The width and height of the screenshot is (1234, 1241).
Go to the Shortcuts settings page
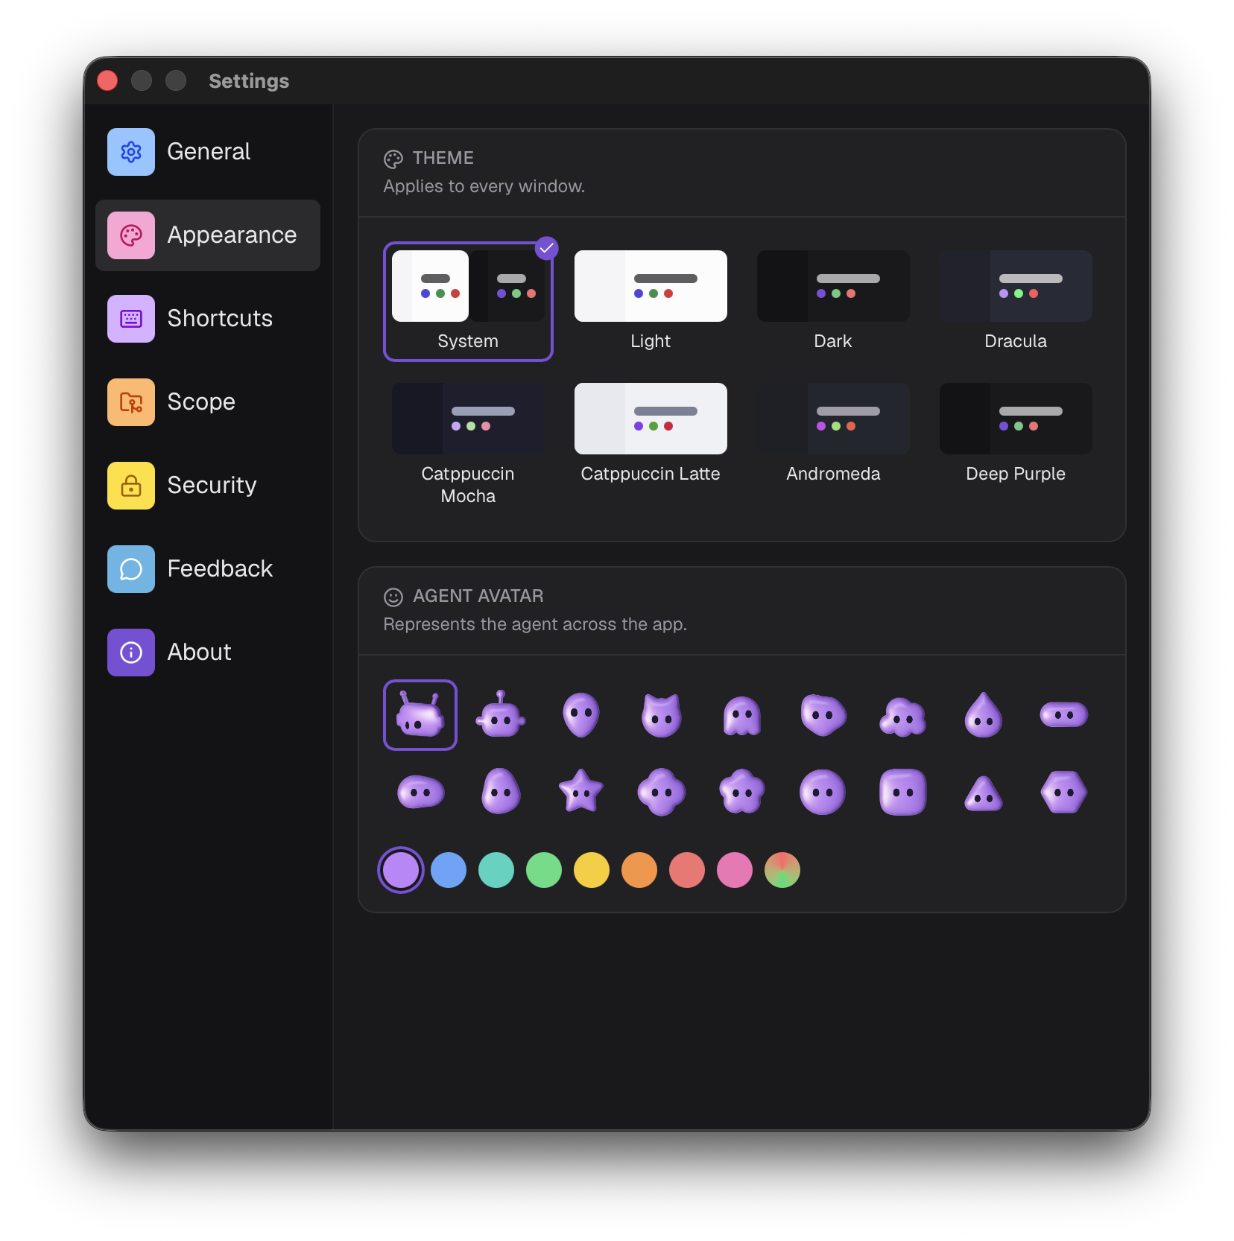[x=208, y=319]
